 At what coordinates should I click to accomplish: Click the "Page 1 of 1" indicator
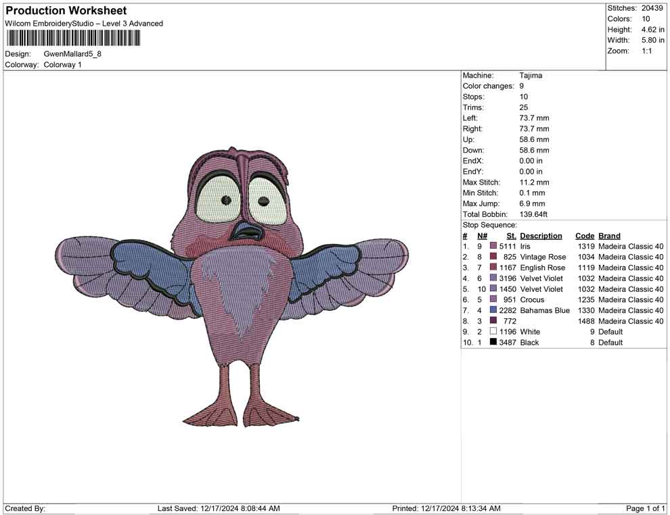(645, 508)
